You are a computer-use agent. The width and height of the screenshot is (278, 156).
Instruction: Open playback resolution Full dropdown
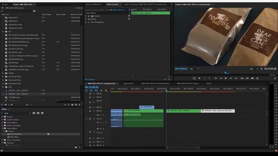(x=254, y=69)
